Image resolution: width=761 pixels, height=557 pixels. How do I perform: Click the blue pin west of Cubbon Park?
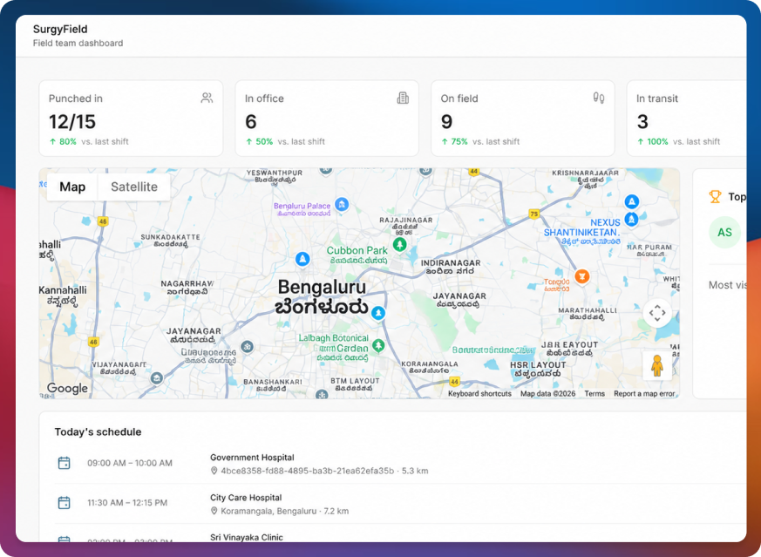302,259
